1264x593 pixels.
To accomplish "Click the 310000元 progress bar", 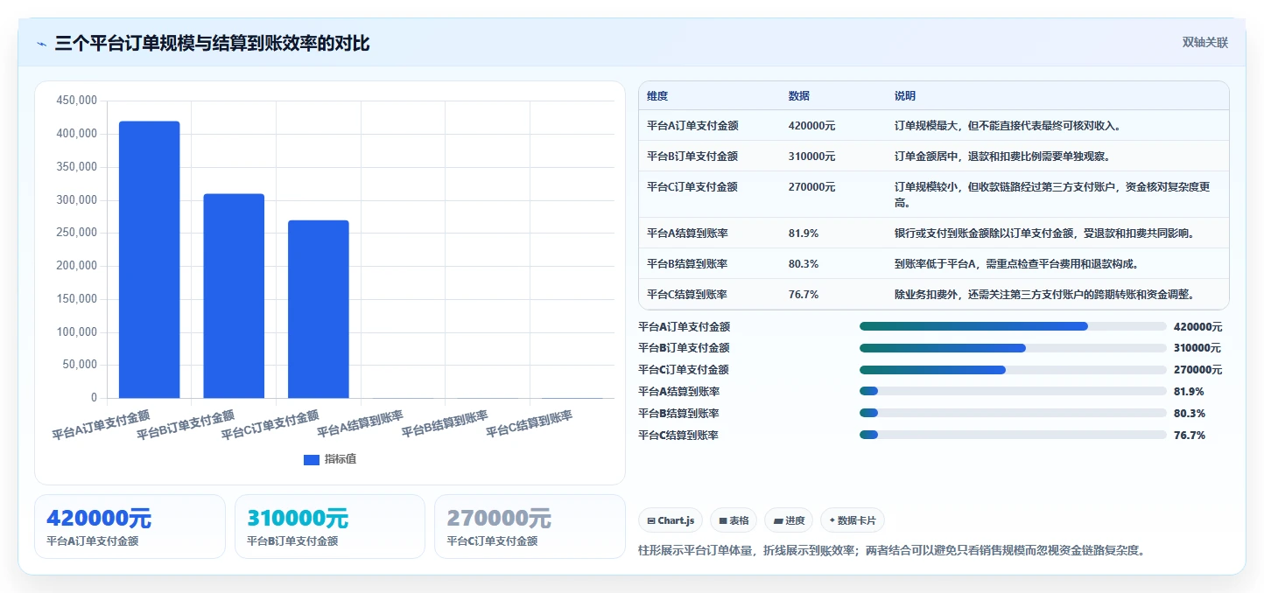I will point(1013,348).
